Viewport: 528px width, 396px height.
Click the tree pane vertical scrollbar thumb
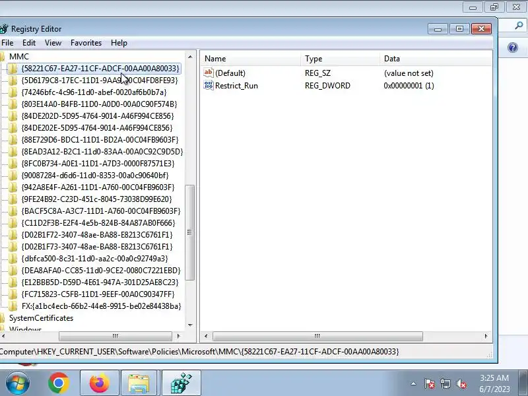coord(190,232)
